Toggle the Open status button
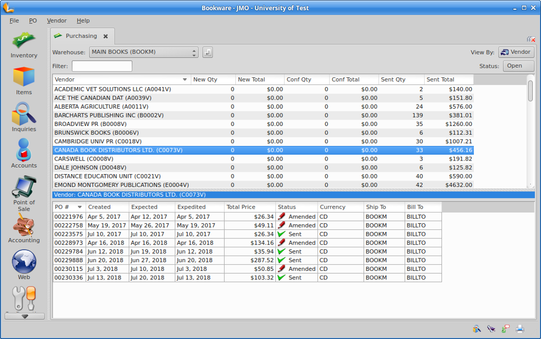541x339 pixels. point(518,66)
